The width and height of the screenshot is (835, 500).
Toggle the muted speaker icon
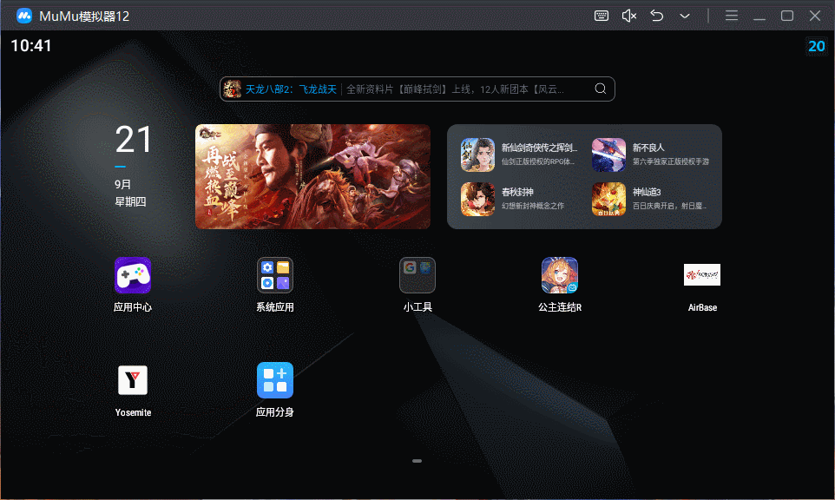tap(629, 16)
